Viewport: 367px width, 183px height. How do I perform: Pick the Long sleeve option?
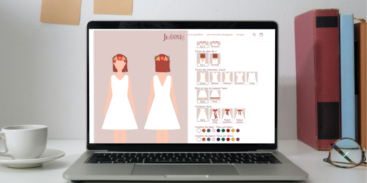click(x=252, y=78)
